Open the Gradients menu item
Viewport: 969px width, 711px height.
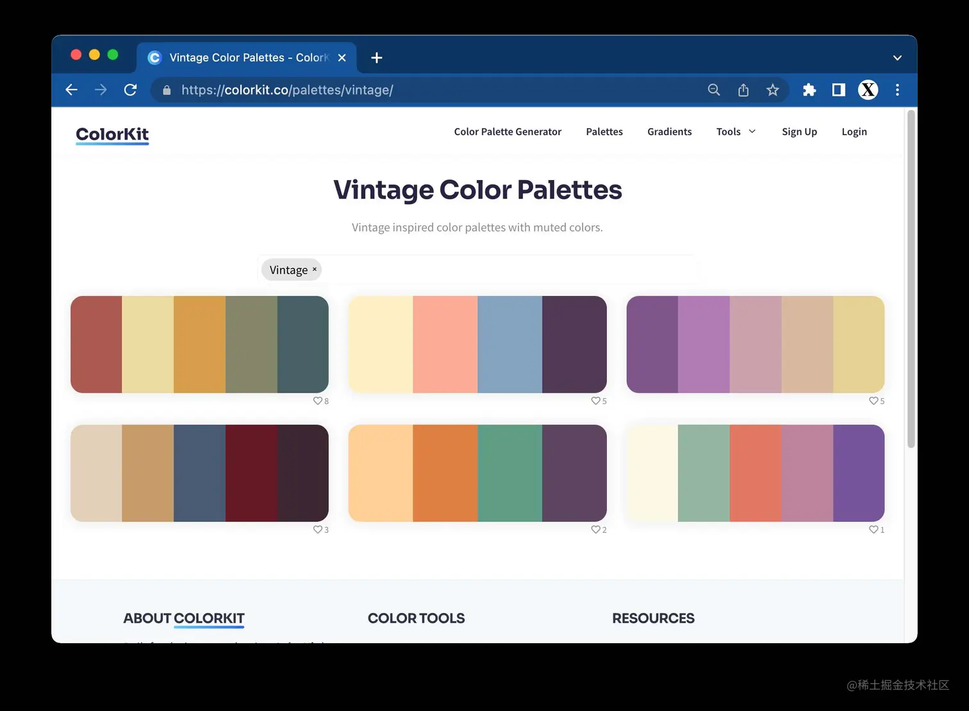click(x=669, y=131)
